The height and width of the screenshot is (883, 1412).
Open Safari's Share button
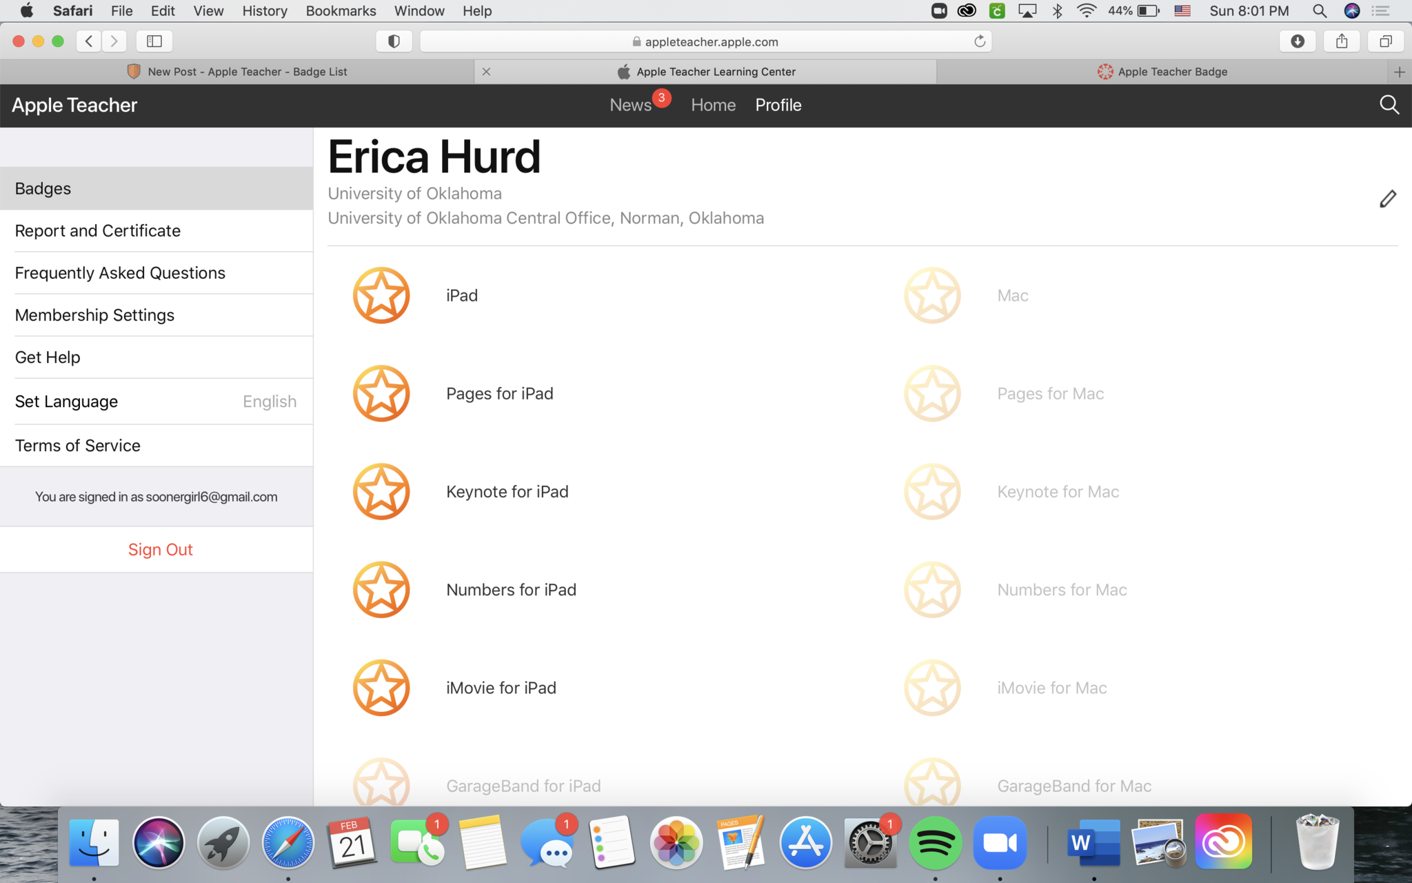(1341, 41)
